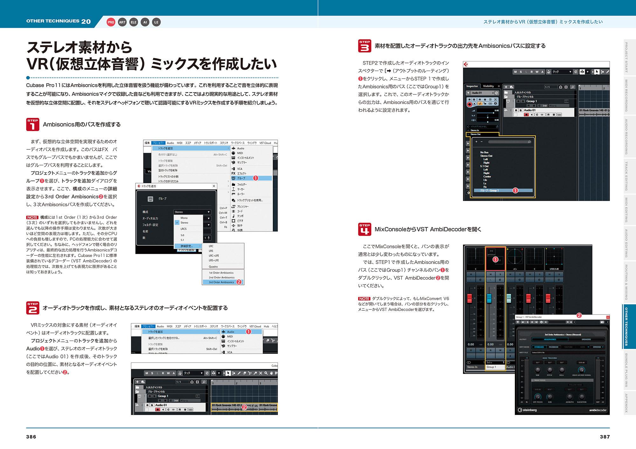The image size is (636, 449).
Task: Open channel settings e in Step 3 Inspector header
Action: (x=496, y=93)
